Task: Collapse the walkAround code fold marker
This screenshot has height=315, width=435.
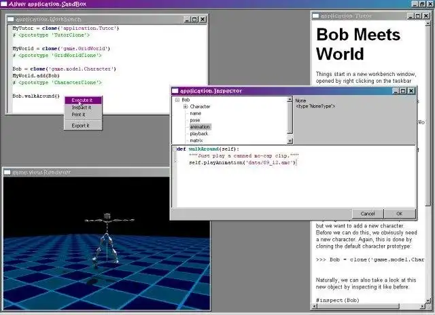Action: click(175, 149)
